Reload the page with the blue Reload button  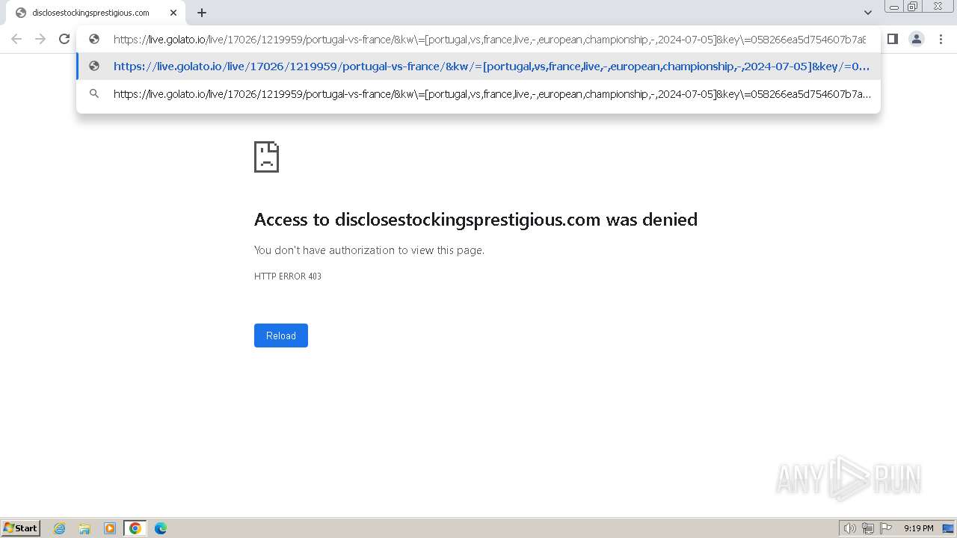pos(281,336)
